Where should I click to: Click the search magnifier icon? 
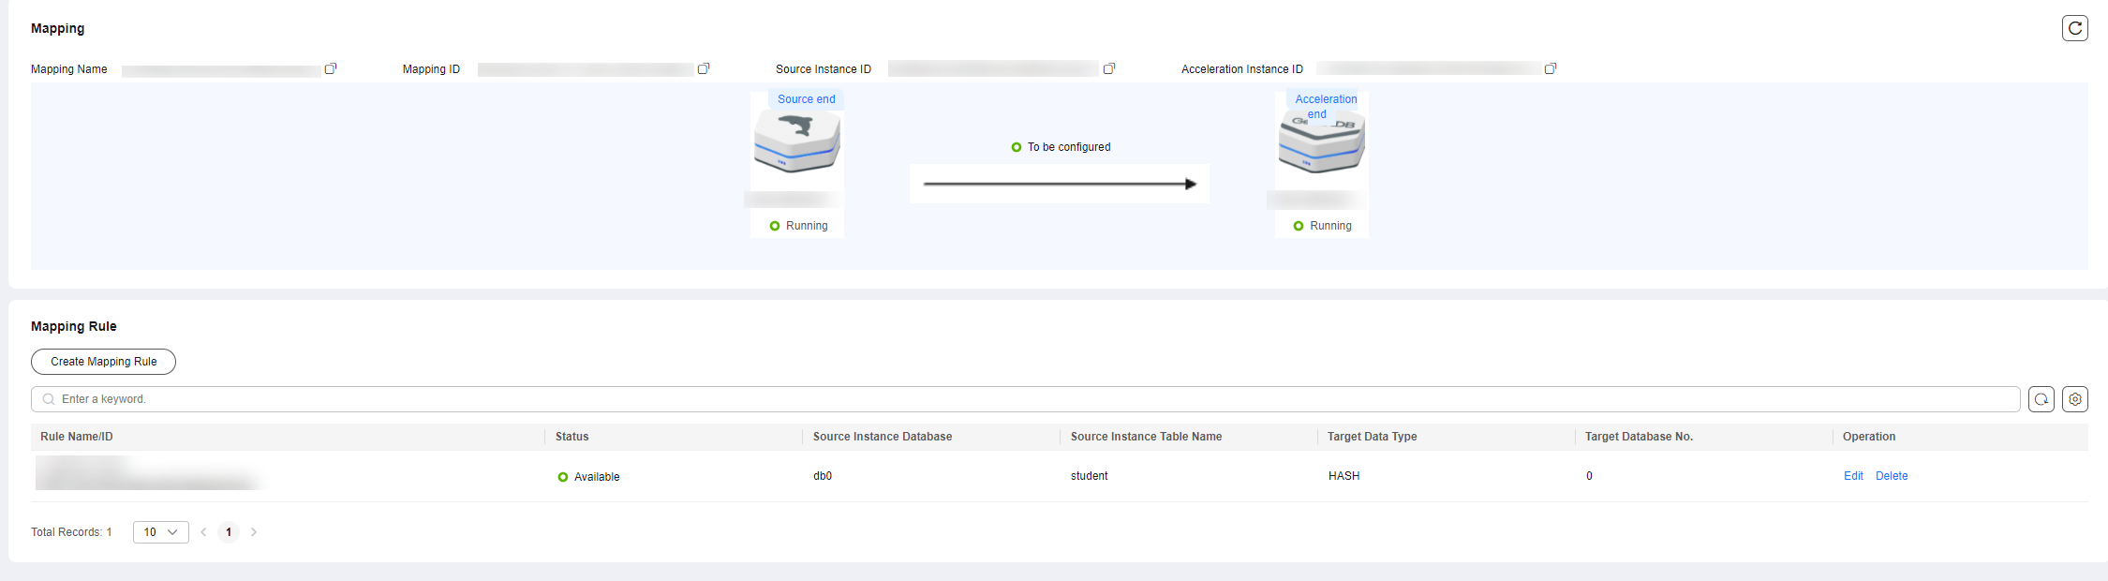[x=49, y=399]
